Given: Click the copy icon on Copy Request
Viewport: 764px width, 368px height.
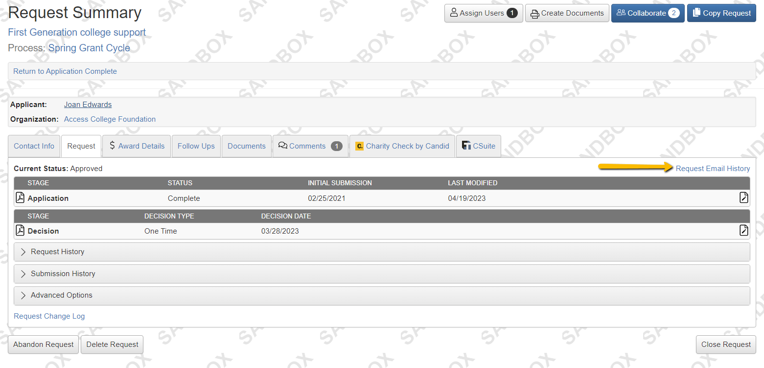Looking at the screenshot, I should [x=697, y=13].
